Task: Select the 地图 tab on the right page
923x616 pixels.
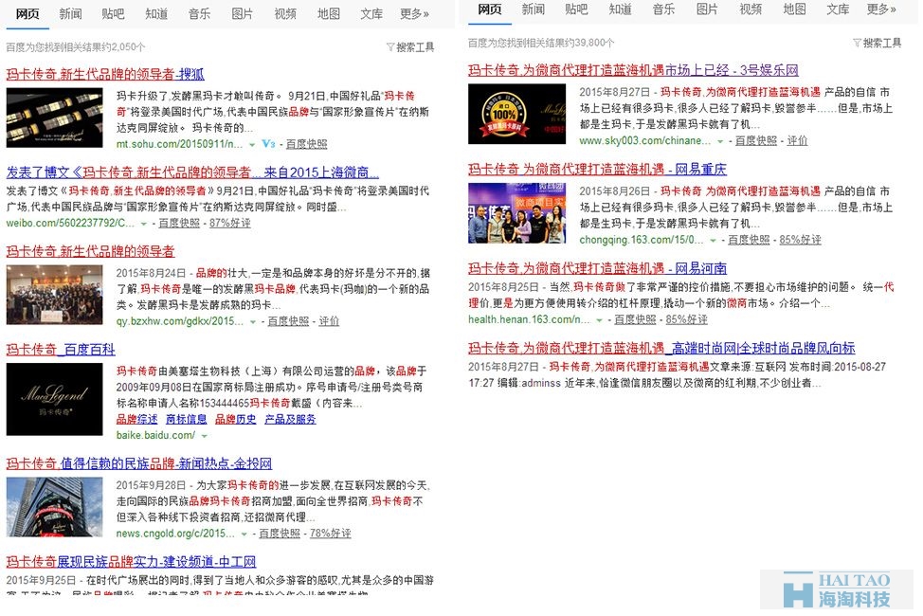Action: [x=794, y=9]
